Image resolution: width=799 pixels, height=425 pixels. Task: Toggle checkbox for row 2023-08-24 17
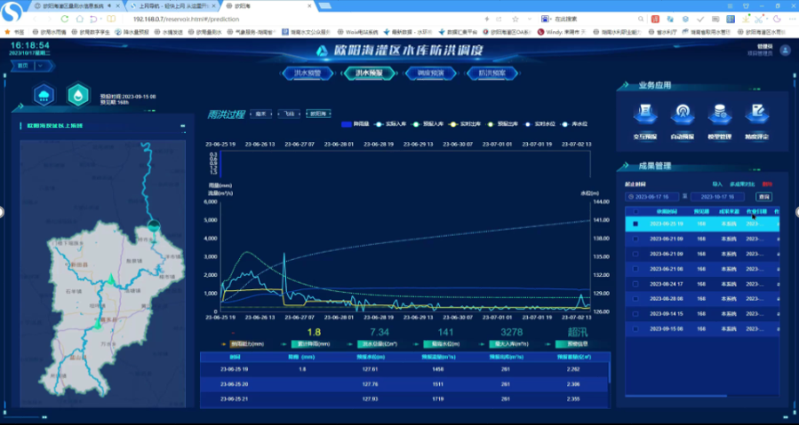click(x=635, y=284)
